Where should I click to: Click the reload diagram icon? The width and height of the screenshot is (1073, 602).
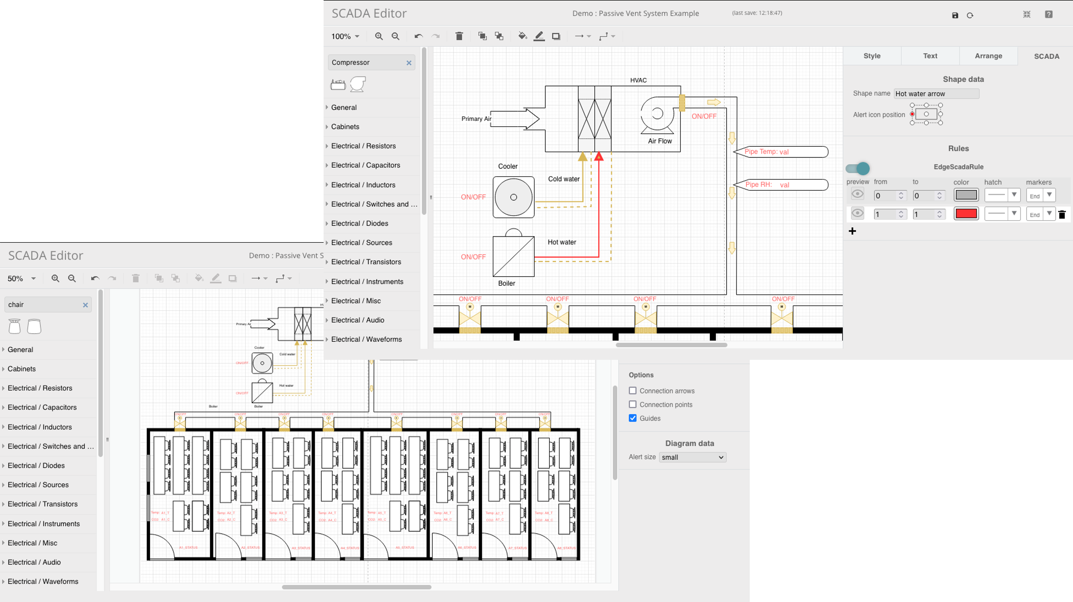pos(970,15)
